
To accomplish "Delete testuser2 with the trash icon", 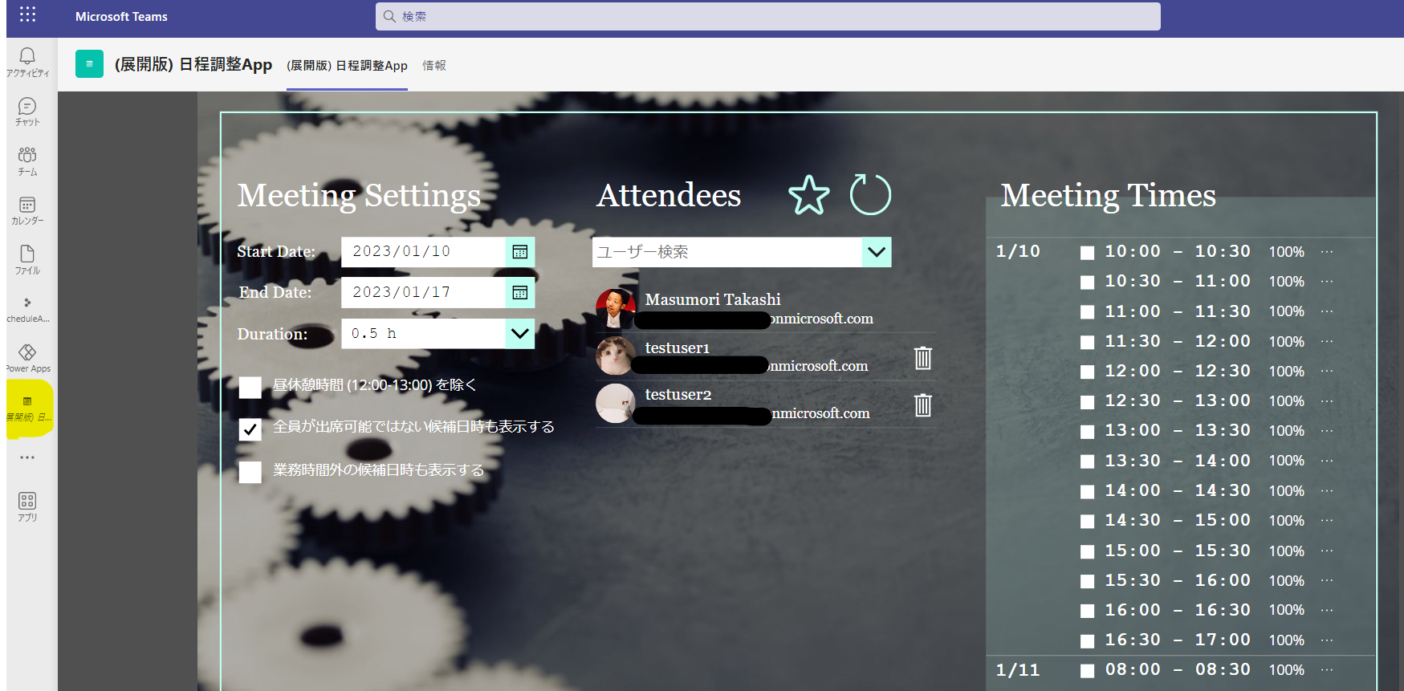I will [923, 404].
